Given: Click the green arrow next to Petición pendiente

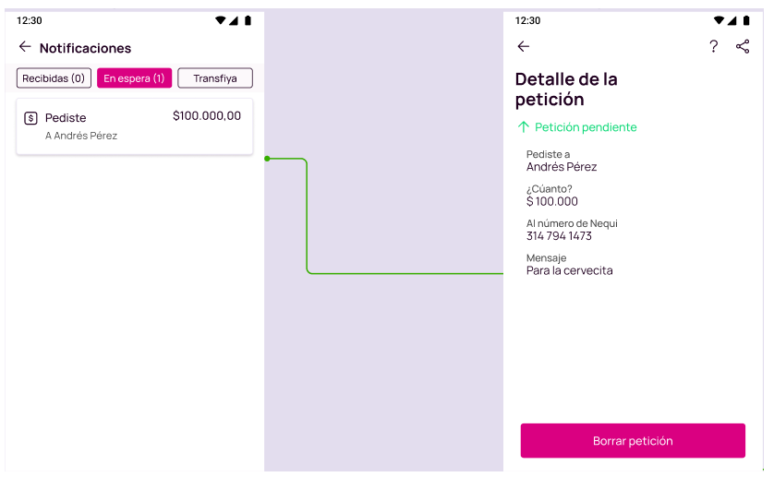Looking at the screenshot, I should coord(524,127).
